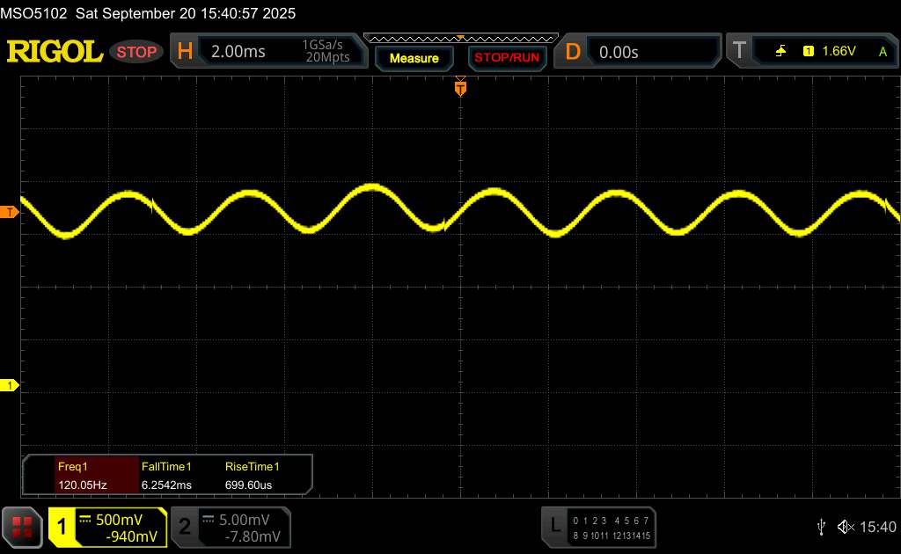Open the red grid function menu icon
901x554 pixels.
(x=23, y=527)
